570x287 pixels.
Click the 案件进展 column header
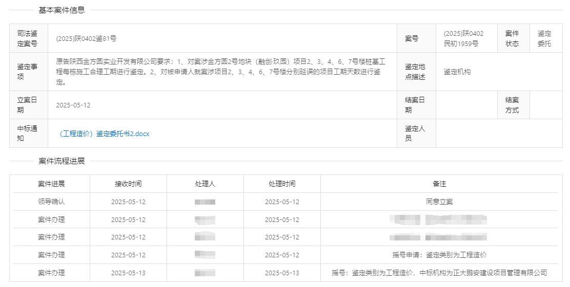tap(51, 184)
